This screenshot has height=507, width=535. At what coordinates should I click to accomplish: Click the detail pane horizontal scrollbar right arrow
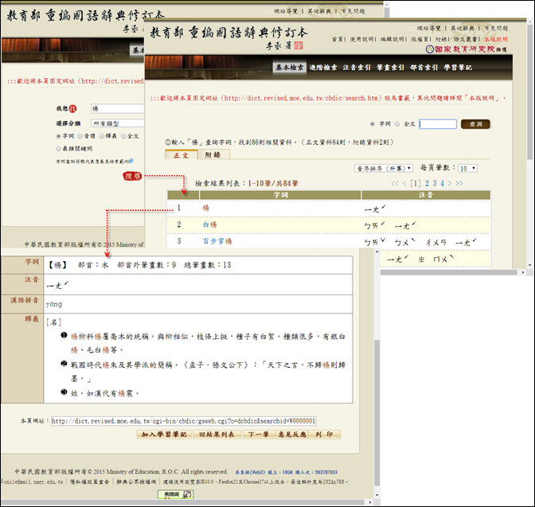coord(370,502)
